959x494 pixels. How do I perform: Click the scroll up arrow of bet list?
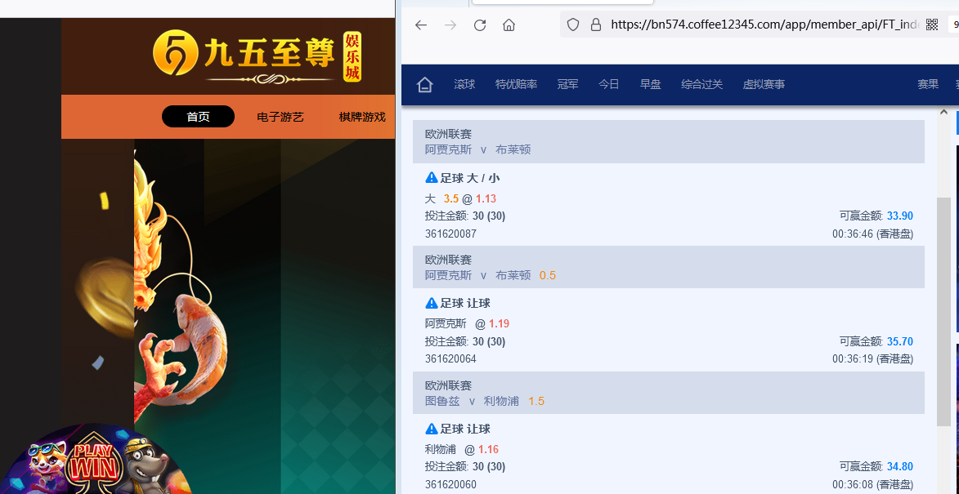[943, 113]
